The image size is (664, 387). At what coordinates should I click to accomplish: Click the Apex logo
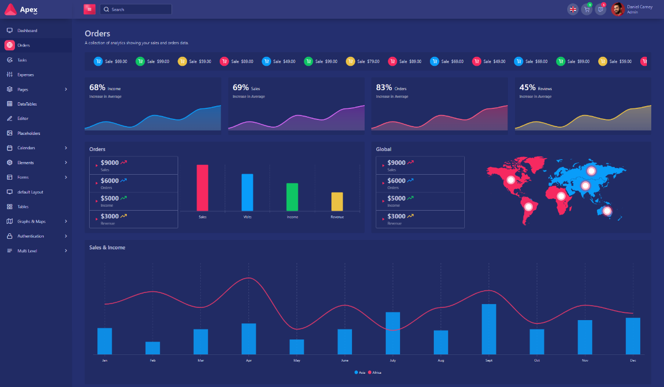pyautogui.click(x=21, y=9)
